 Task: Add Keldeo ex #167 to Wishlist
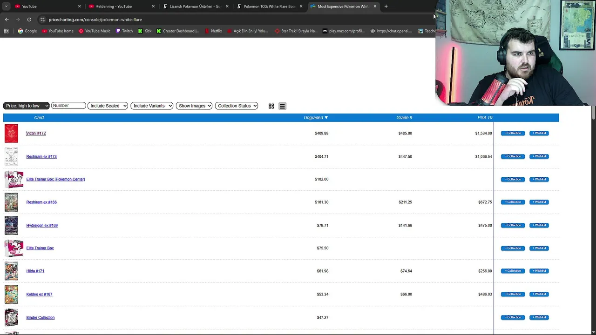(x=539, y=294)
